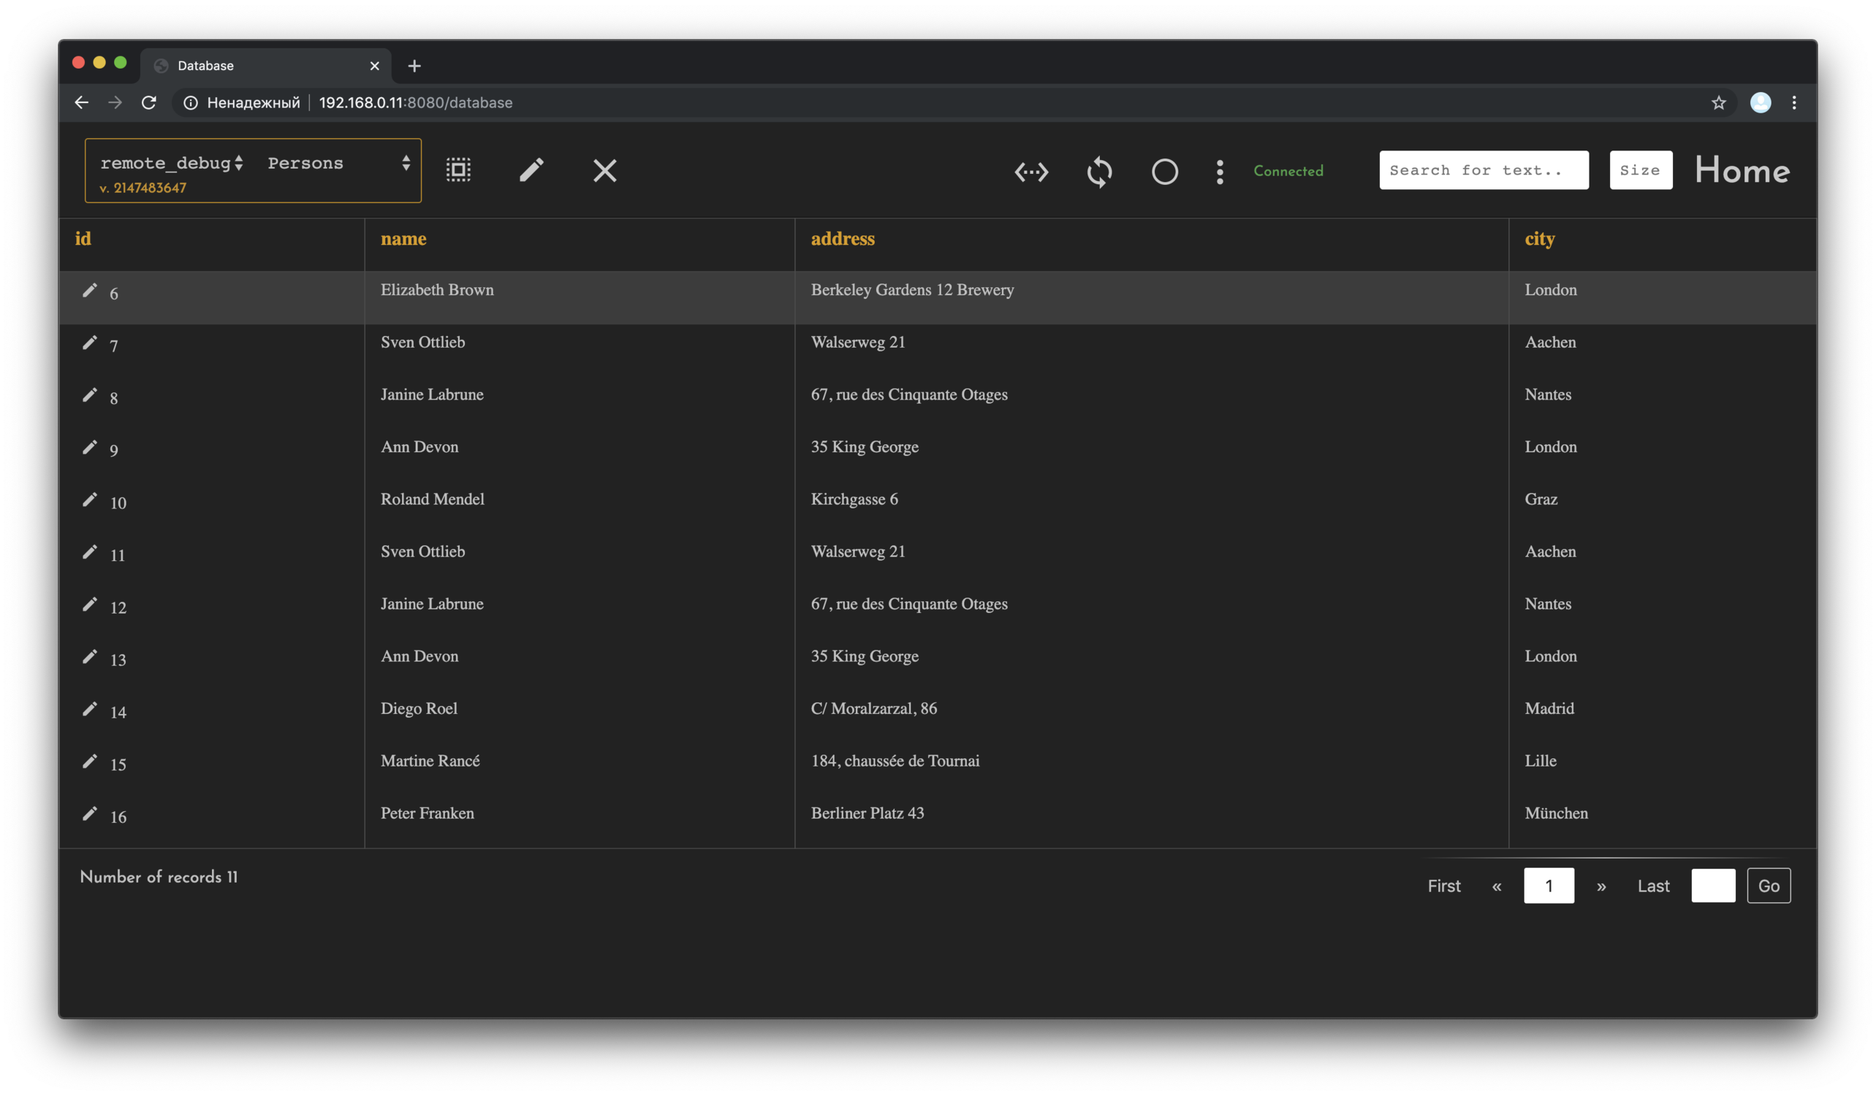Viewport: 1876px width, 1096px height.
Task: Open the vertical three-dot toolbar menu
Action: coord(1220,172)
